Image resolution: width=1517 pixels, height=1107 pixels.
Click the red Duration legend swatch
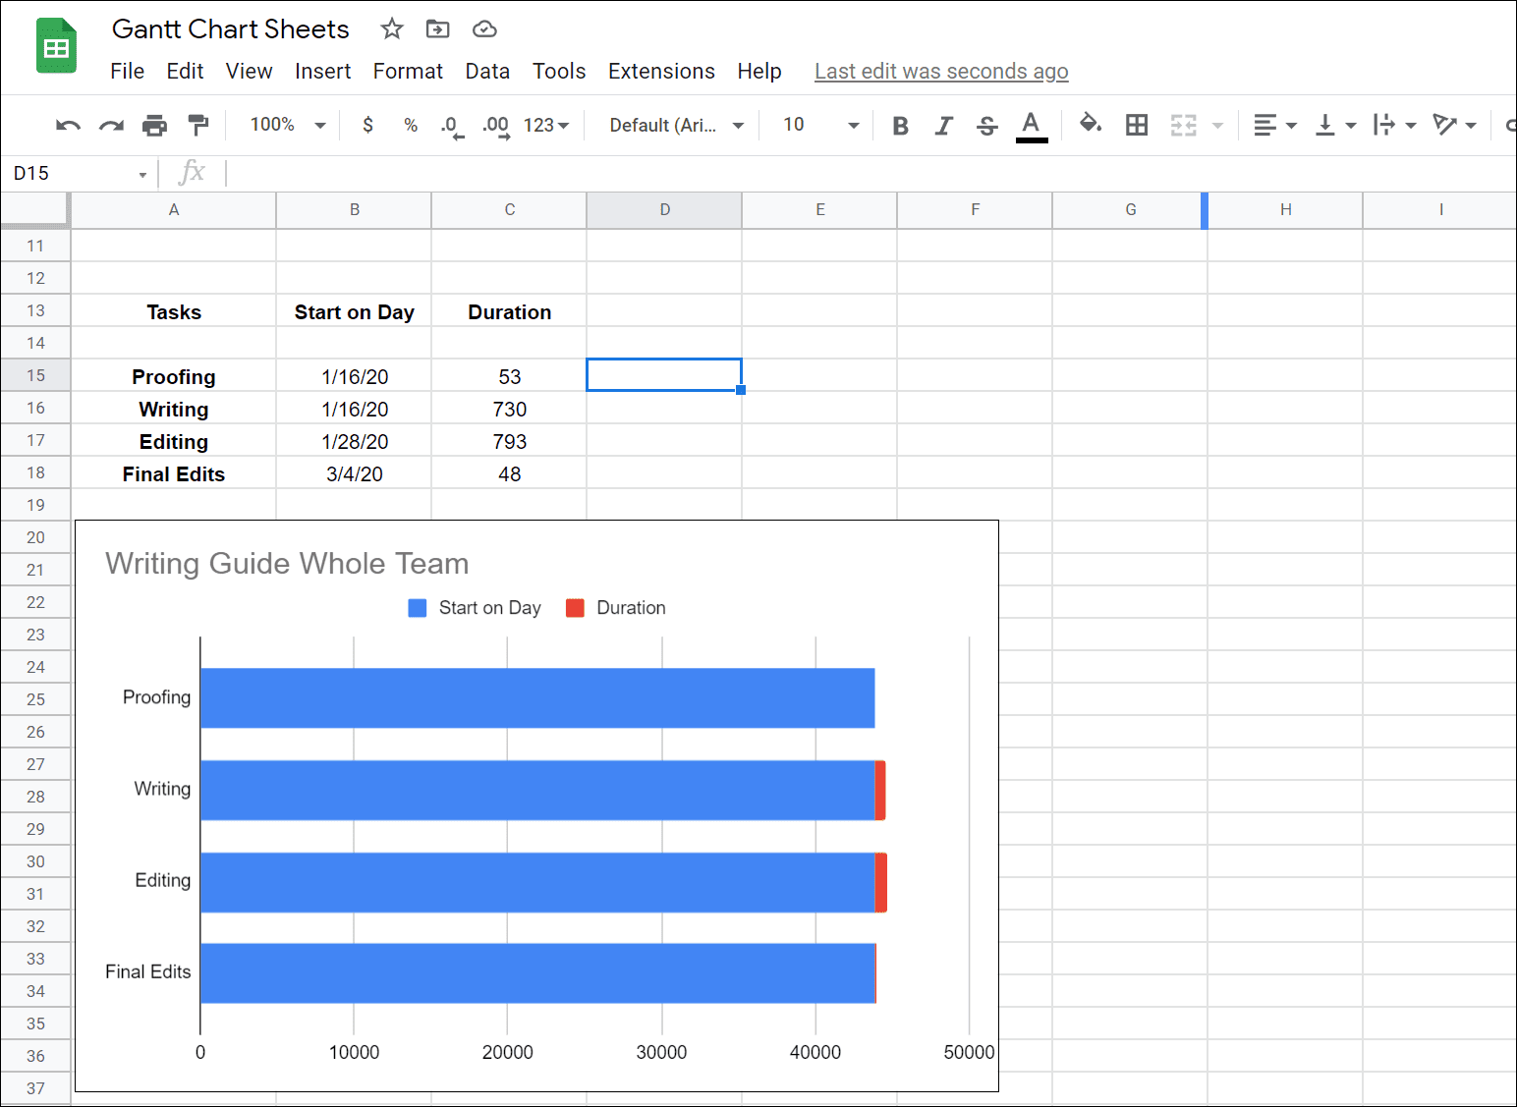click(x=576, y=608)
